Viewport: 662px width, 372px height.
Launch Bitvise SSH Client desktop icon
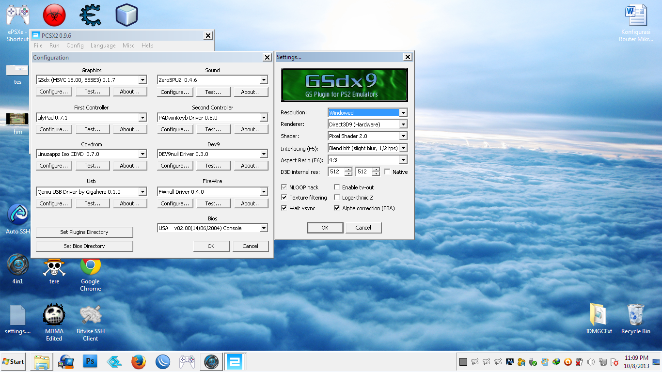tap(90, 322)
